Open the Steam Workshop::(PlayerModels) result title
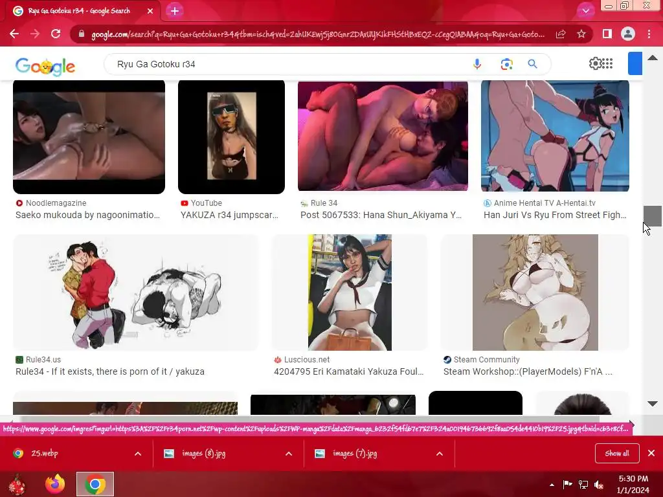 (528, 371)
